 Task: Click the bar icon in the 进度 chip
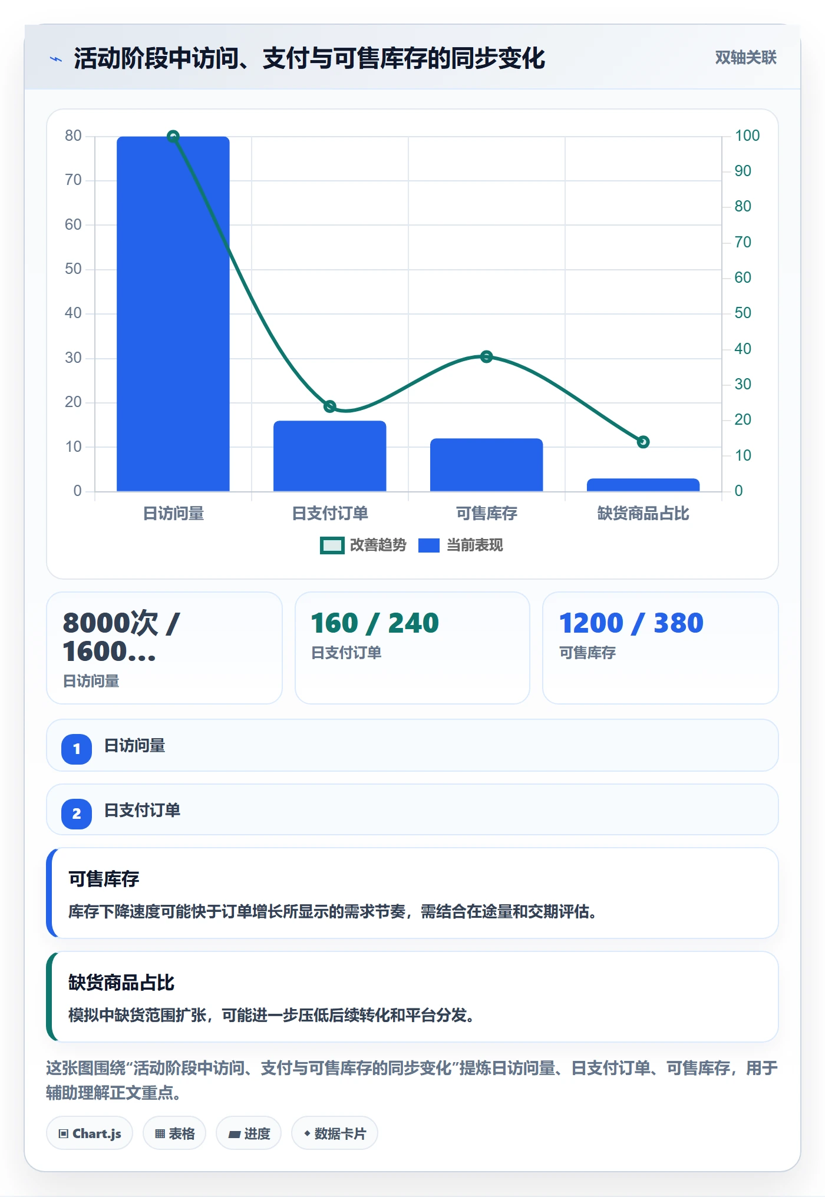(234, 1135)
